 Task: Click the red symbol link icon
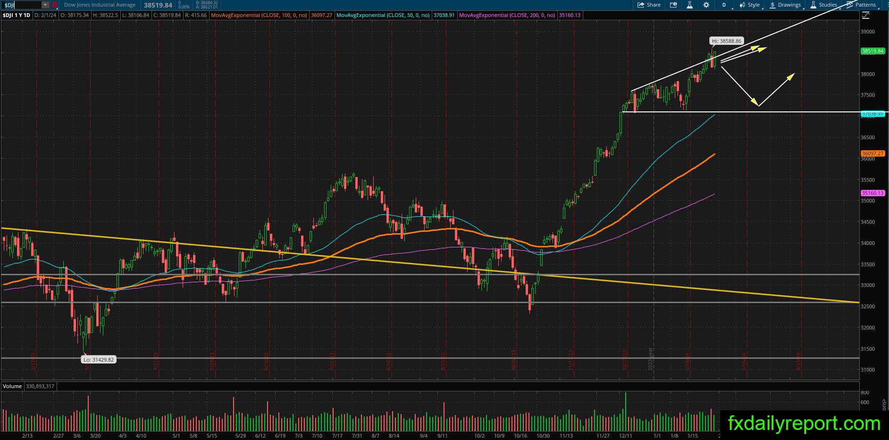(x=54, y=5)
